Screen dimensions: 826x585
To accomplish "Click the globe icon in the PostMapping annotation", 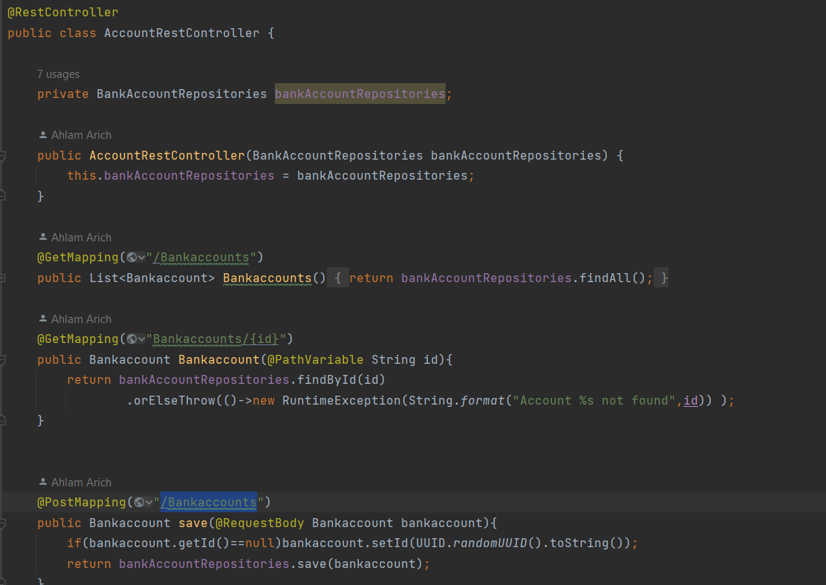I will (x=139, y=503).
